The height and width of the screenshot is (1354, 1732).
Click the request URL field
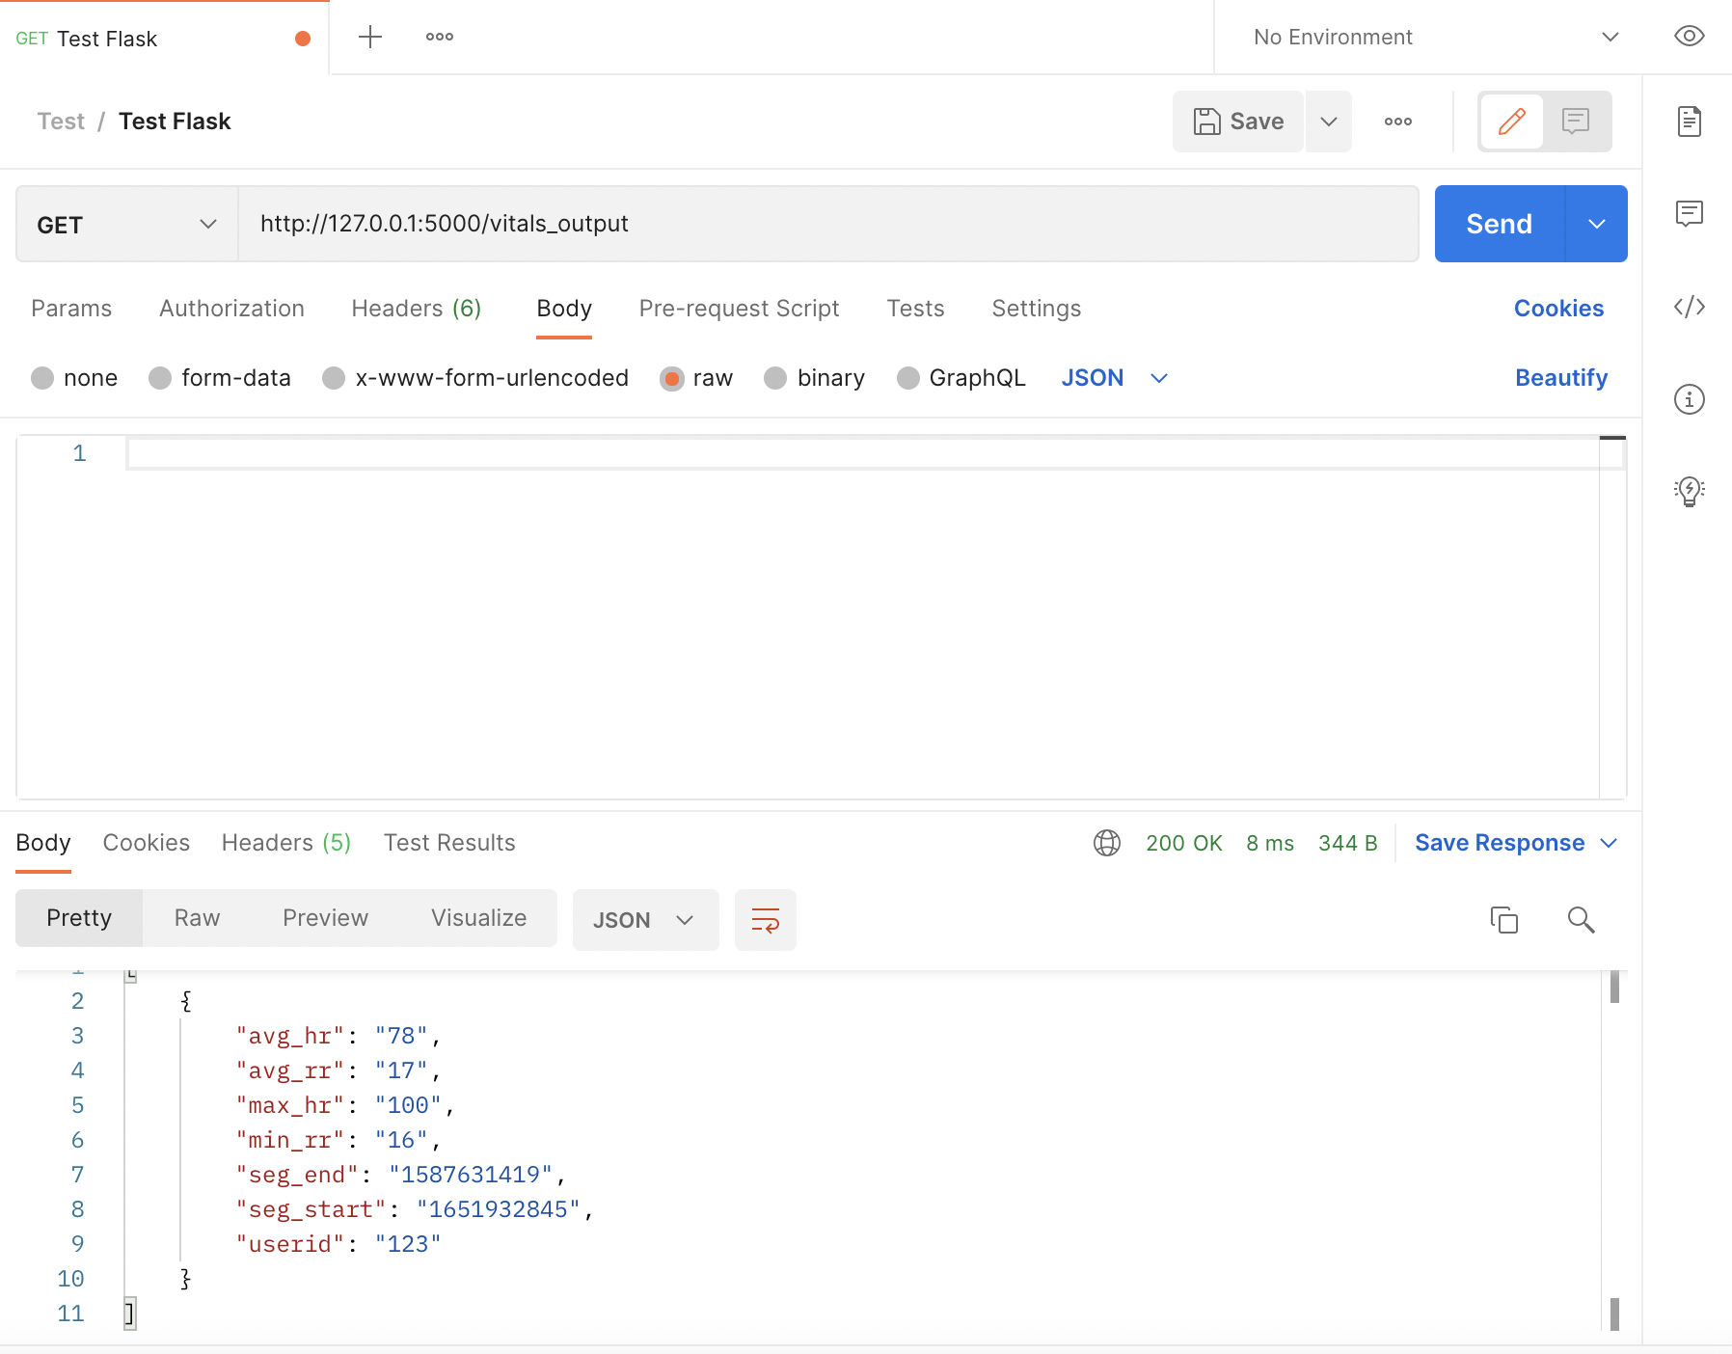point(828,224)
